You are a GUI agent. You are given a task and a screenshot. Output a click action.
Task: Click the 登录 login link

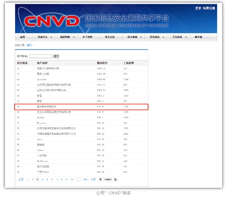(198, 8)
